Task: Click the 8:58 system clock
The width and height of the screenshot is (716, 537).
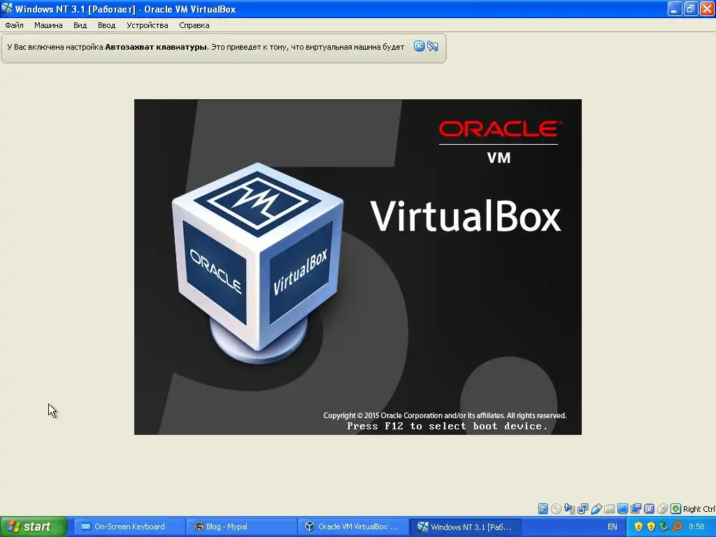Action: click(x=697, y=527)
